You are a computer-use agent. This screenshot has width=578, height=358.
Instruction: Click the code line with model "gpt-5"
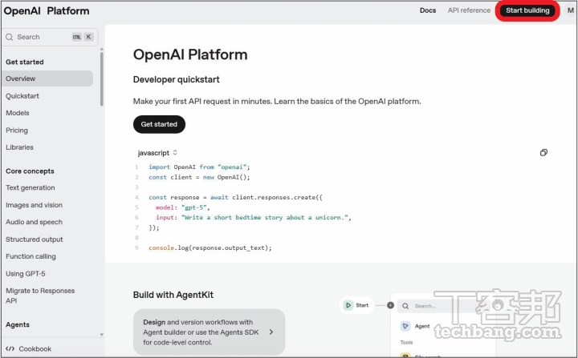click(x=183, y=207)
